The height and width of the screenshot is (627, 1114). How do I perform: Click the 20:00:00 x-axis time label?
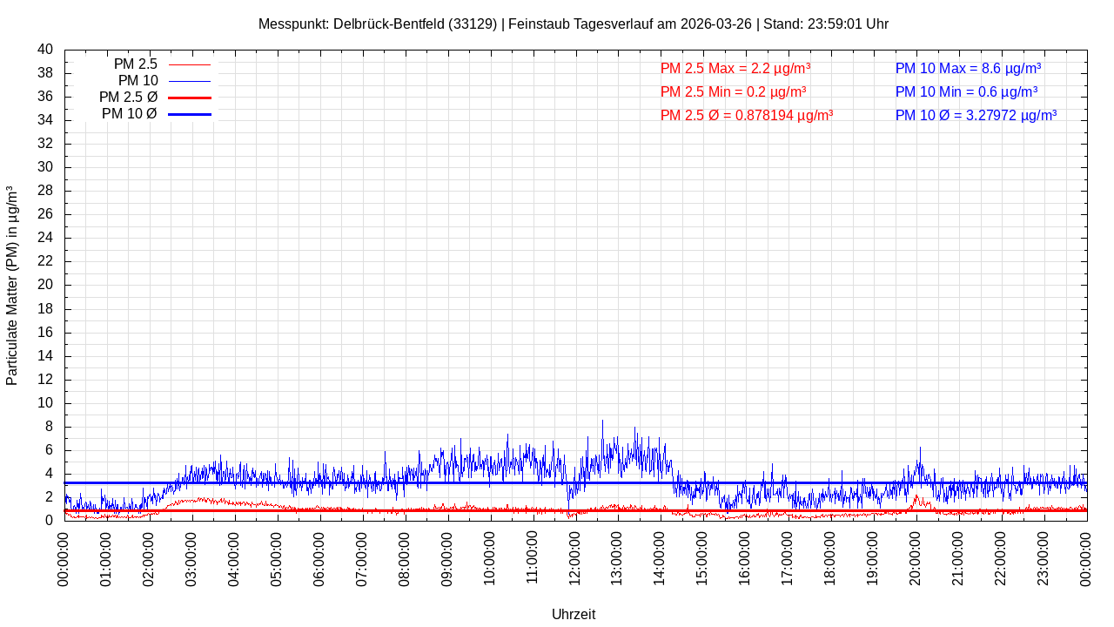[x=916, y=558]
